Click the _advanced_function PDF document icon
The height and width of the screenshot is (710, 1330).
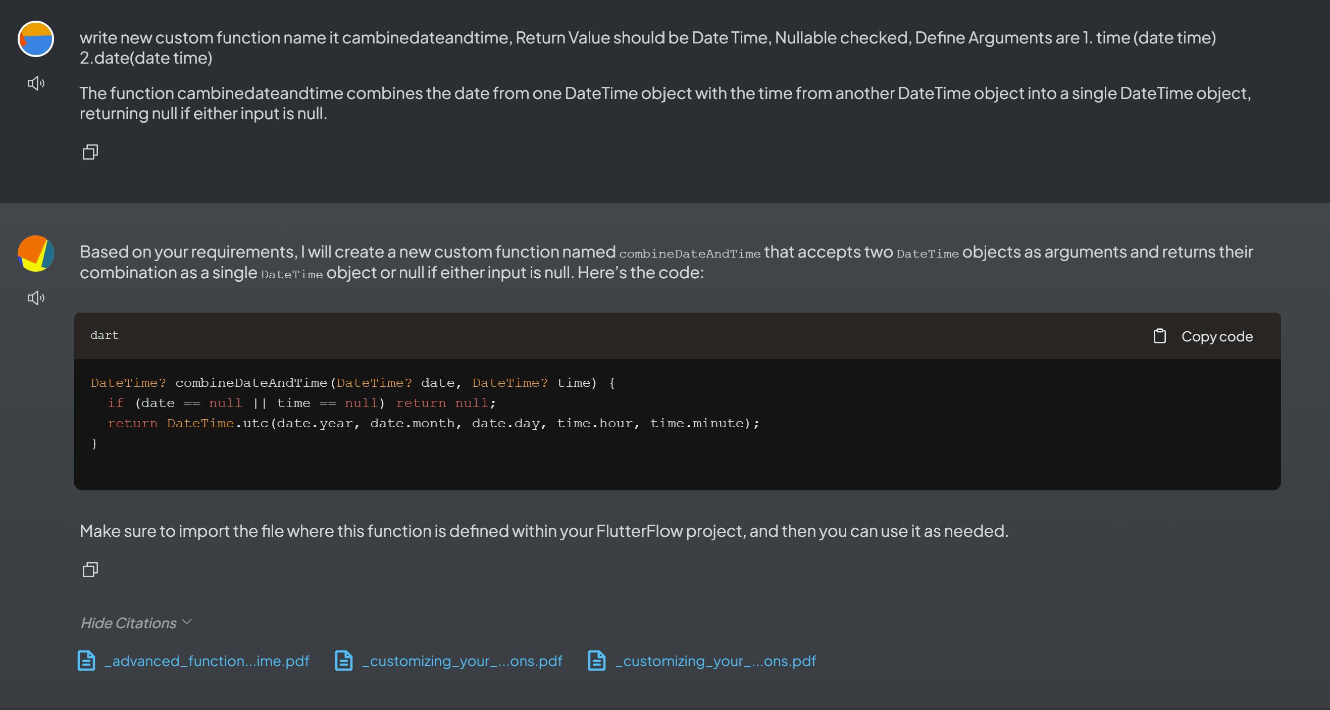tap(86, 661)
